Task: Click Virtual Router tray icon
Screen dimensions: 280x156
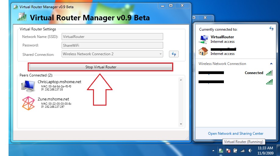Action: 221,151
